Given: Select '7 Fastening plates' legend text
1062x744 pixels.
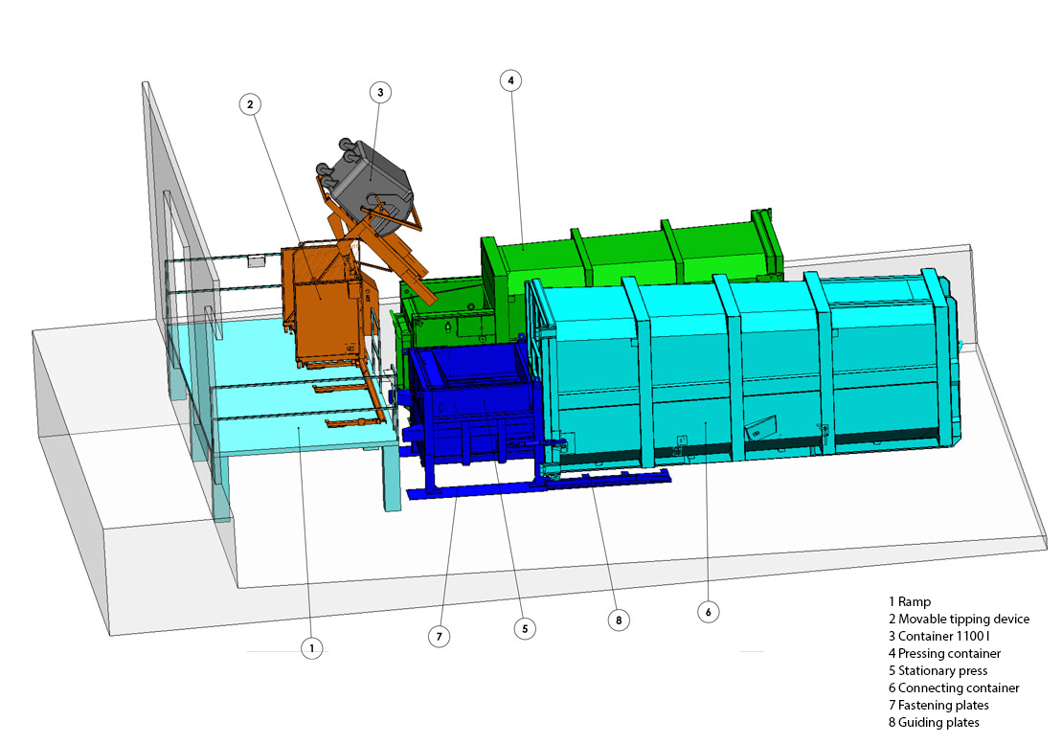Looking at the screenshot, I should tap(938, 705).
